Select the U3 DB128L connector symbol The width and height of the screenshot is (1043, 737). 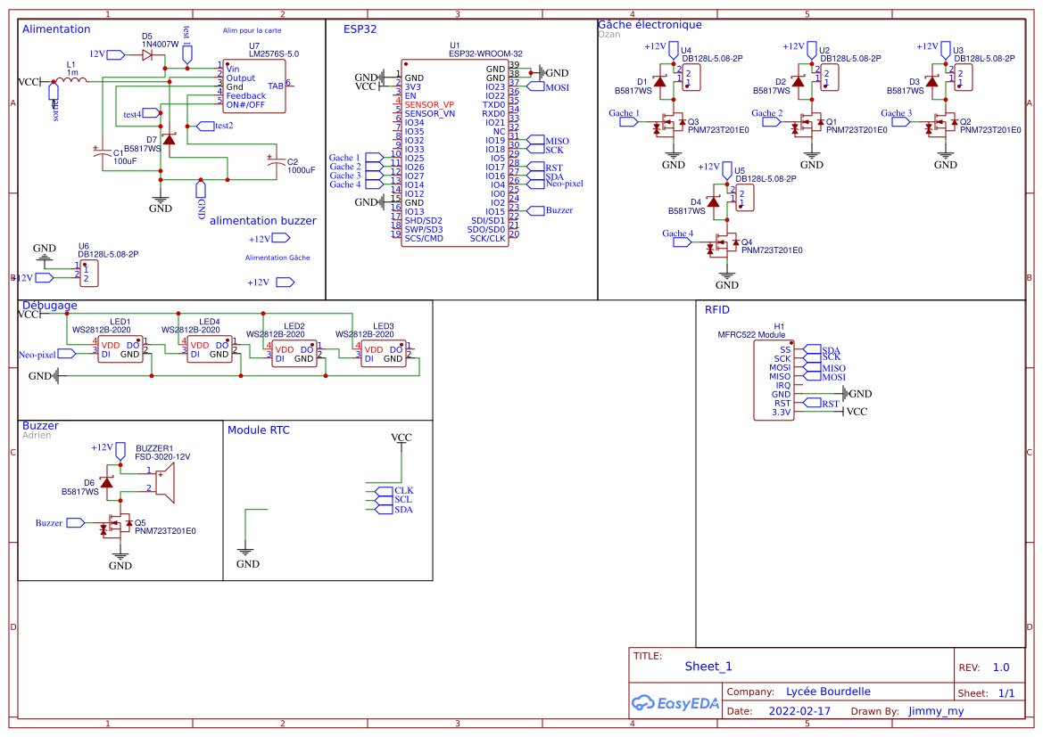pos(964,78)
